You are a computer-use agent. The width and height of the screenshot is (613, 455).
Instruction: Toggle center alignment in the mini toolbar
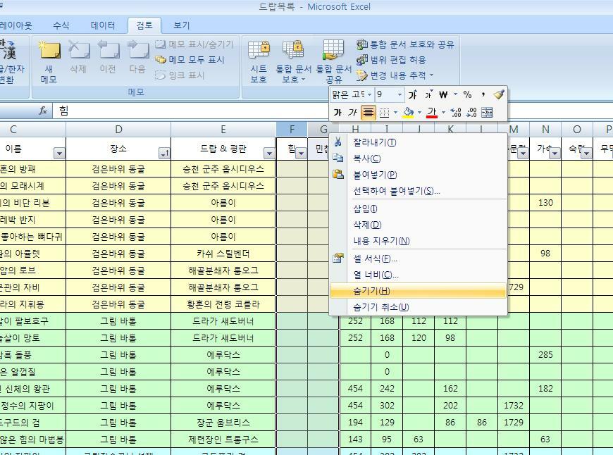point(368,113)
